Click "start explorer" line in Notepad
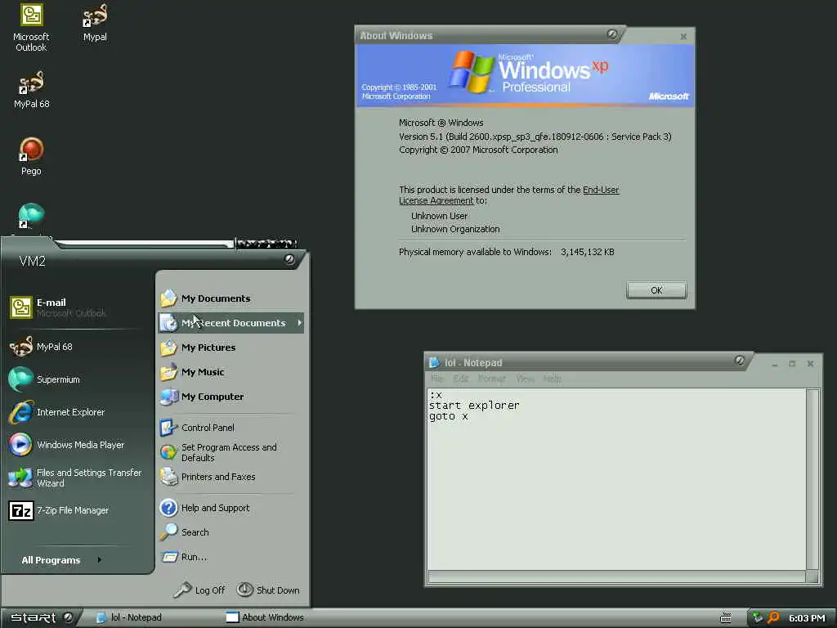 click(x=474, y=406)
